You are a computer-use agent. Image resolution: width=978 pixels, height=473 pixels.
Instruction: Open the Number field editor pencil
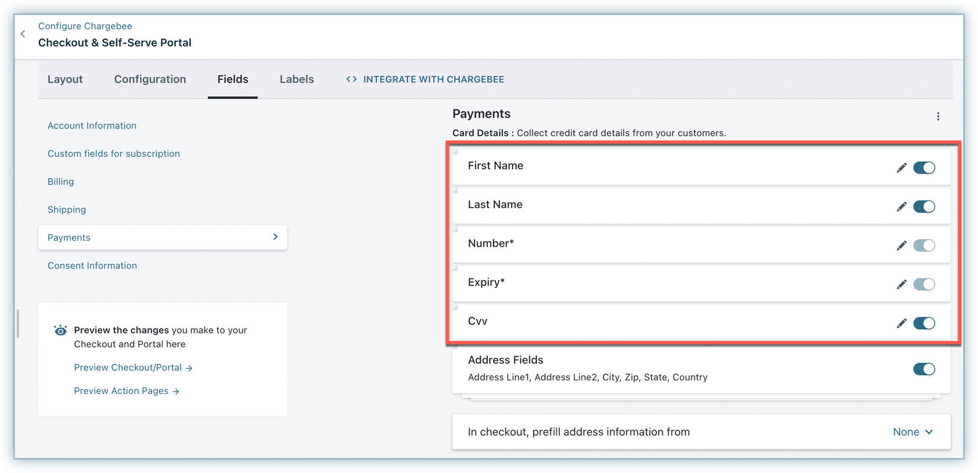click(x=901, y=246)
